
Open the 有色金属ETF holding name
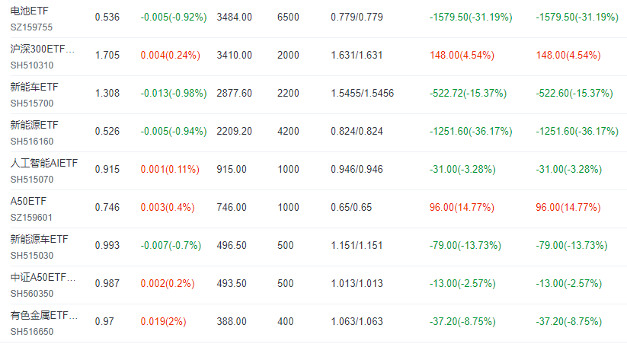click(44, 315)
